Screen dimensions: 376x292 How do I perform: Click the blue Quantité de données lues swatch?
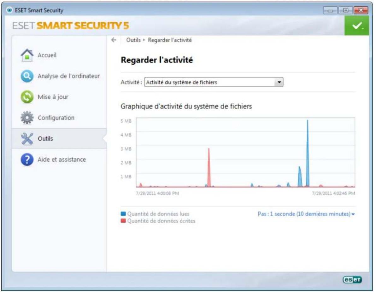[x=123, y=213]
